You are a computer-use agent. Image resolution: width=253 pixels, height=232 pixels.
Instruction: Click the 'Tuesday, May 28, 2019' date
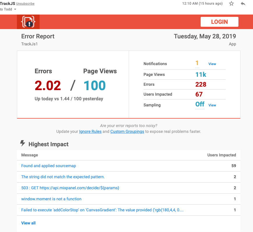(205, 36)
